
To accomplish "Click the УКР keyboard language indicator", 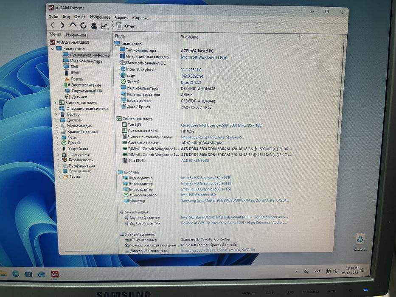I will 317,272.
